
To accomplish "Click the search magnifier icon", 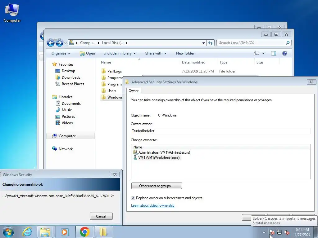I will tap(288, 43).
